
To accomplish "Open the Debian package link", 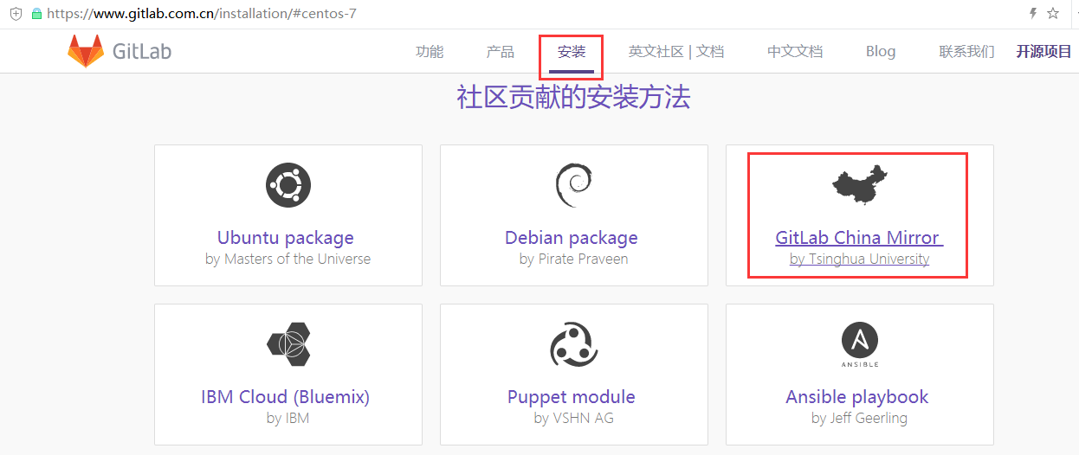I will point(572,237).
